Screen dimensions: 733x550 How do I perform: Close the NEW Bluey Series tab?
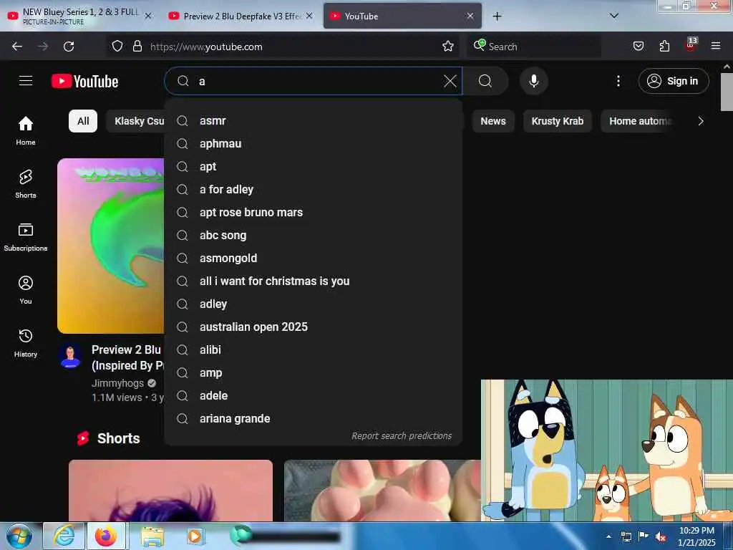tap(147, 16)
